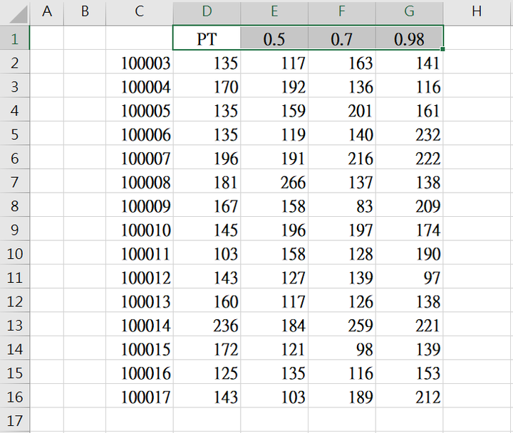Click cell with ID 100009

140,205
